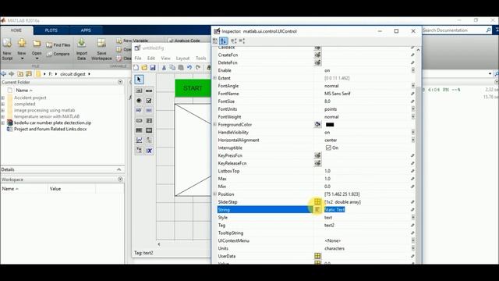Click the green START button in layout
The height and width of the screenshot is (281, 499).
coord(193,88)
